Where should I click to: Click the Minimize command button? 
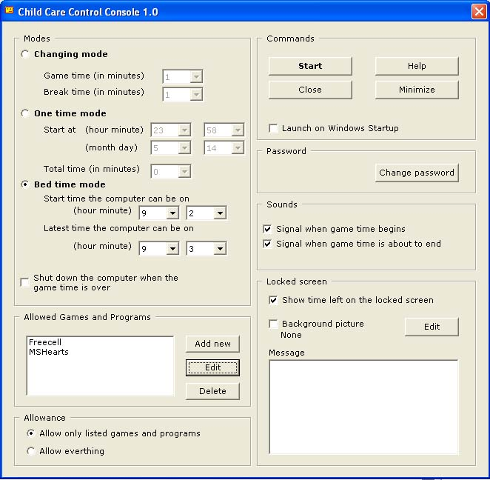pos(417,90)
